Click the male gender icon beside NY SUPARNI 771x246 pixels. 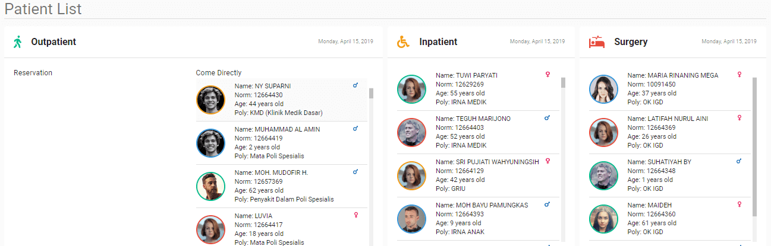(355, 85)
